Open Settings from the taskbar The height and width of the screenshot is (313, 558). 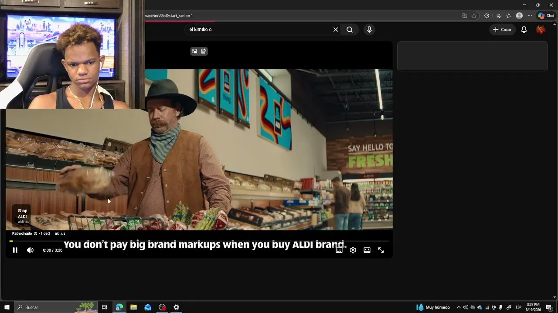coord(177,307)
